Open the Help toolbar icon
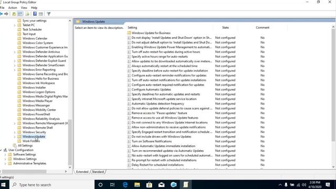This screenshot has height=189, width=336. point(35,14)
